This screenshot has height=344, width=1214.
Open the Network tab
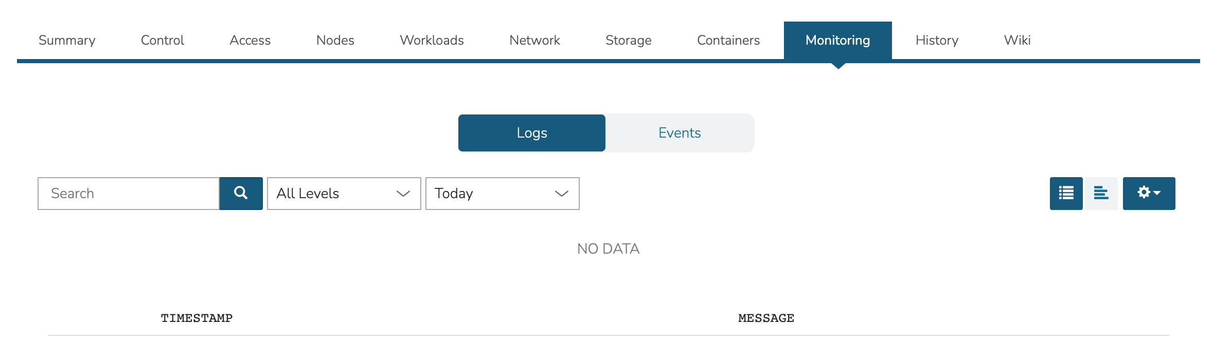coord(534,40)
